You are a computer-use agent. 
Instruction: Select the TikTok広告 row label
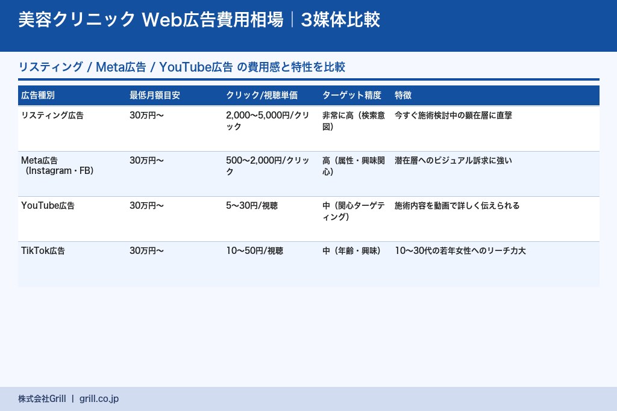coord(43,251)
